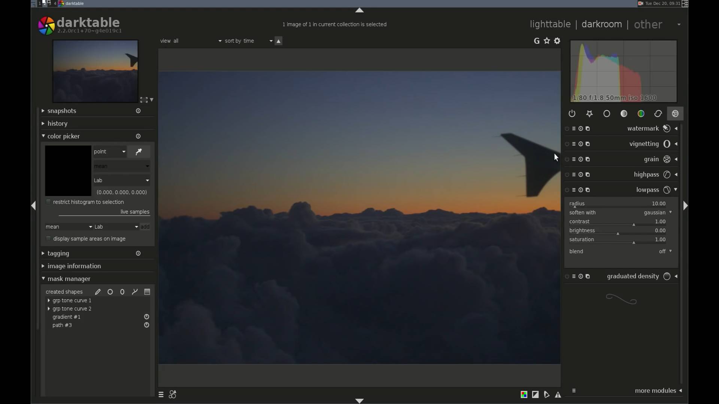Open the gear preferences icon
719x404 pixels.
pyautogui.click(x=557, y=41)
